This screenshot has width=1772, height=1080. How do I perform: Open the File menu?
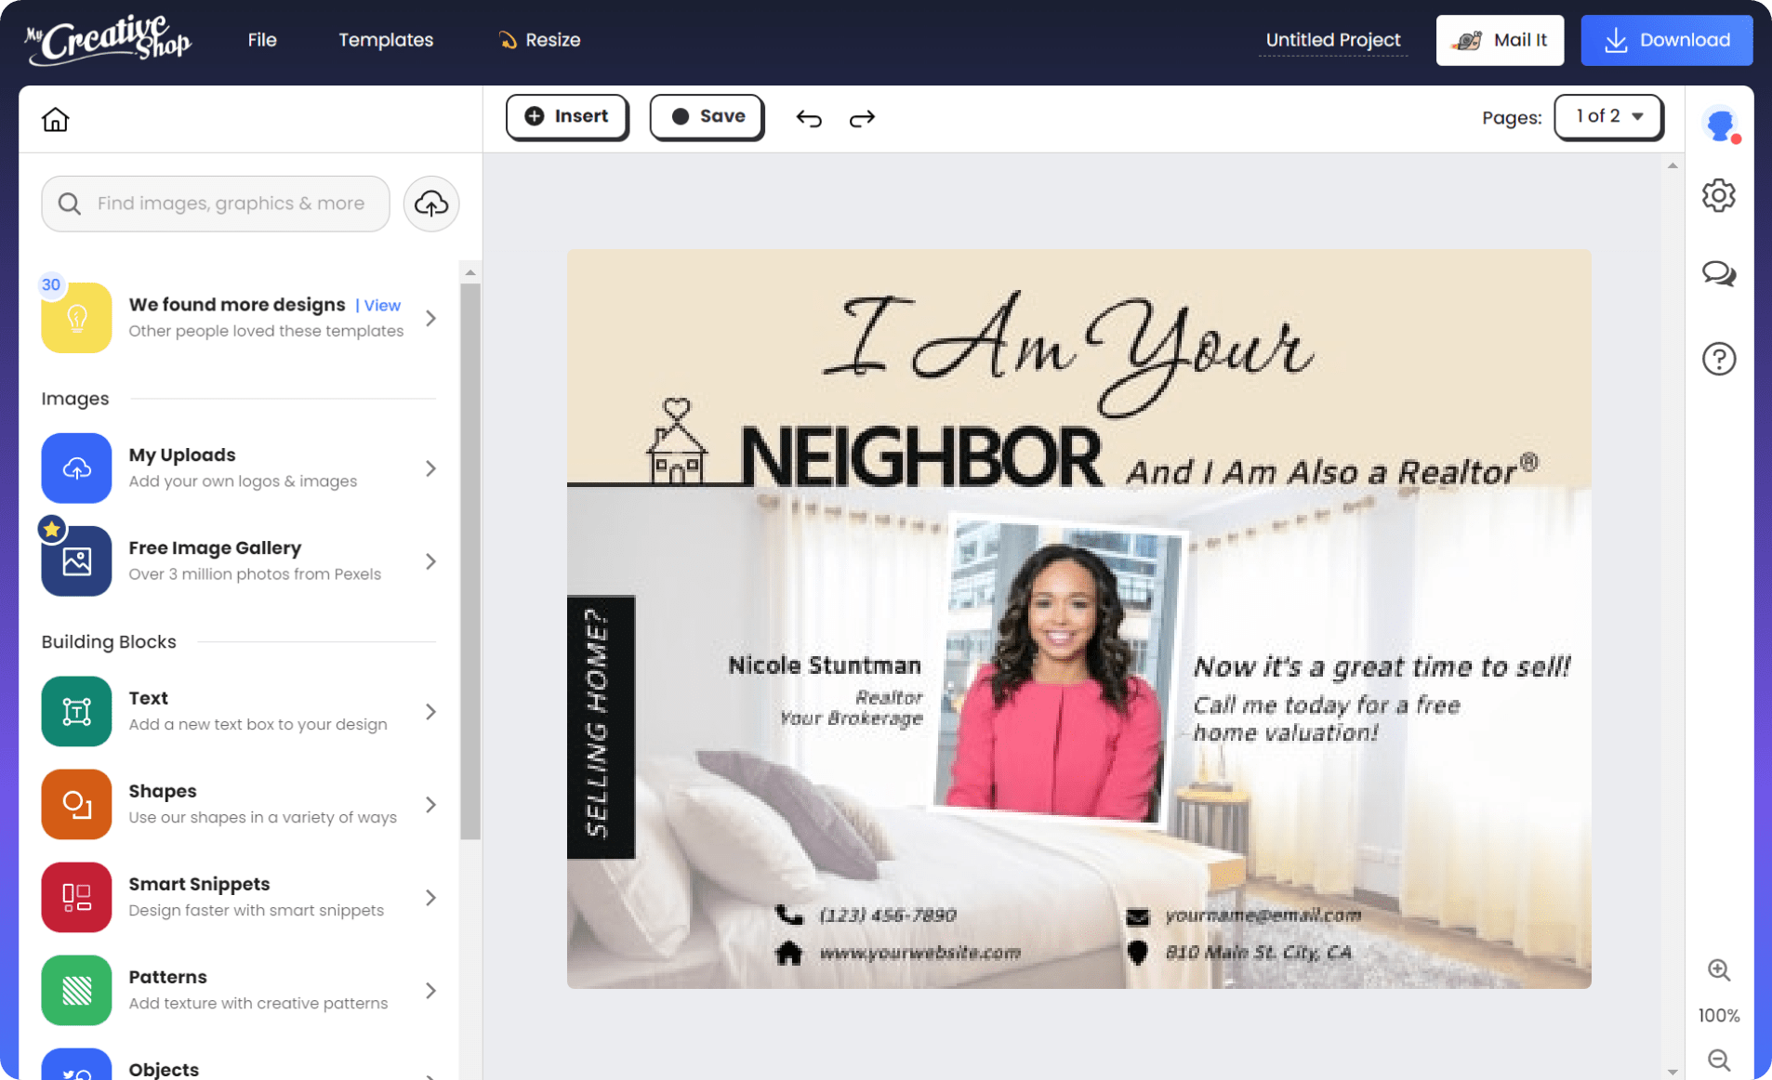click(262, 40)
